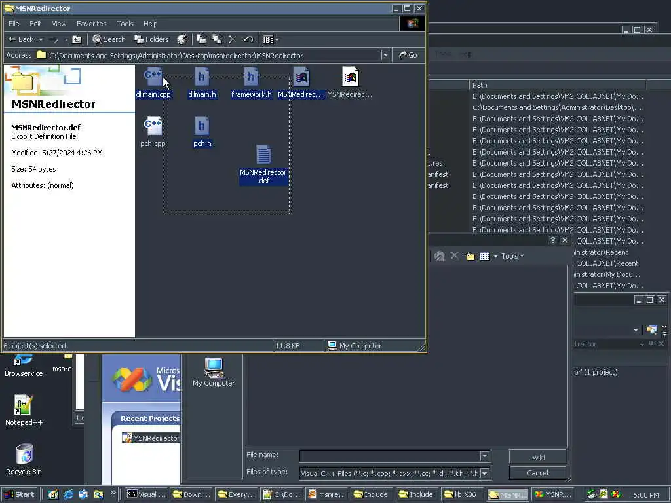Screen dimensions: 671x503
Task: Click the Move To icon in toolbar
Action: coord(201,40)
